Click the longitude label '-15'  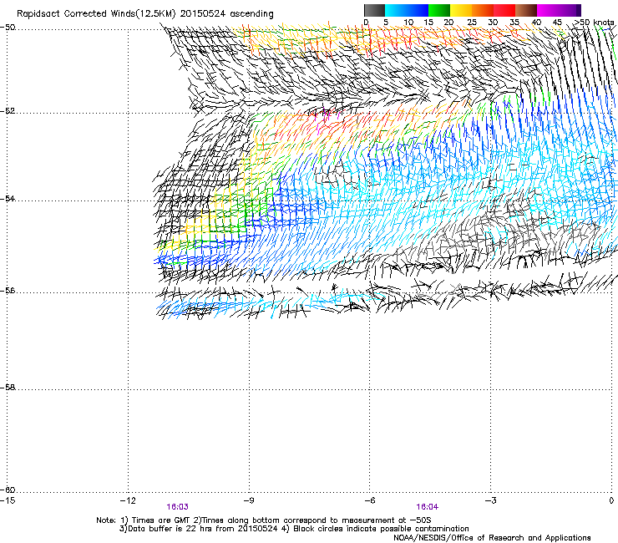pos(8,500)
